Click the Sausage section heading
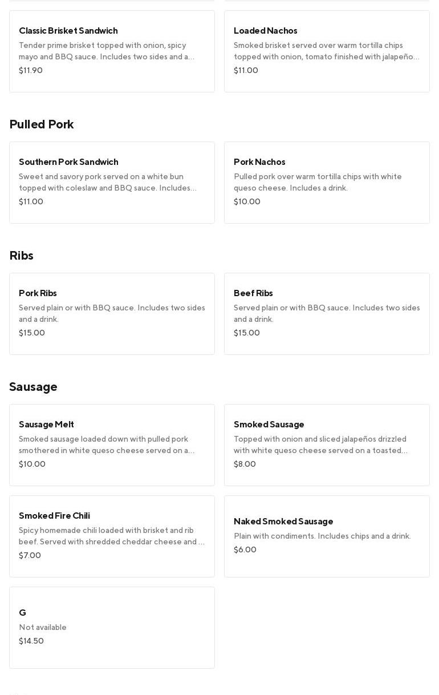 (33, 386)
